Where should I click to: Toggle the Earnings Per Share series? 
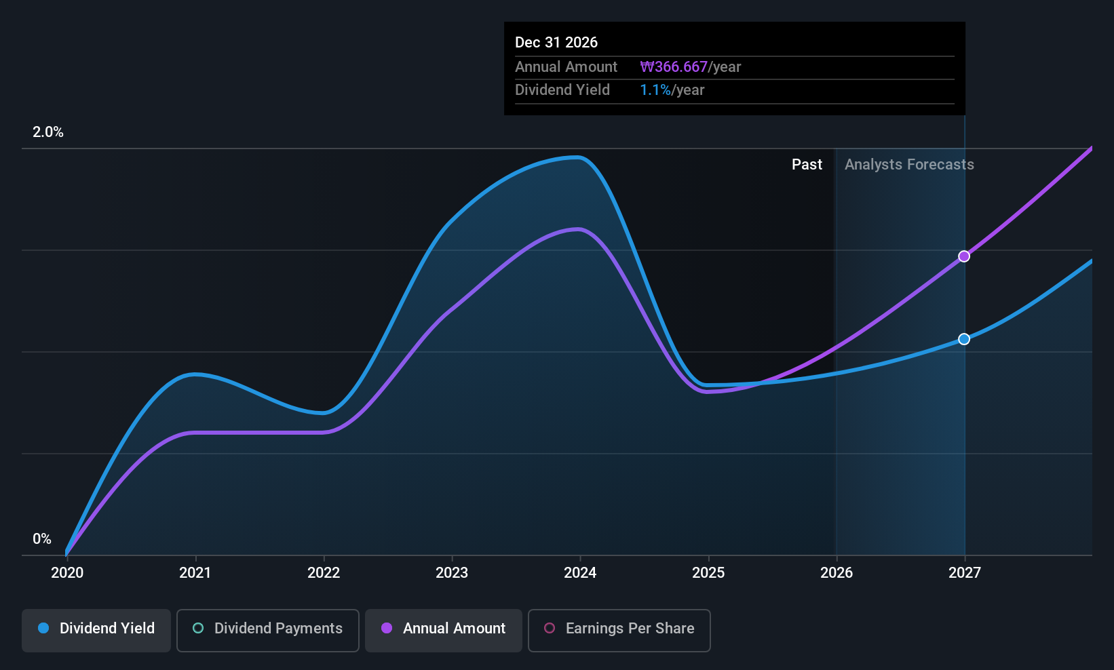pos(619,631)
